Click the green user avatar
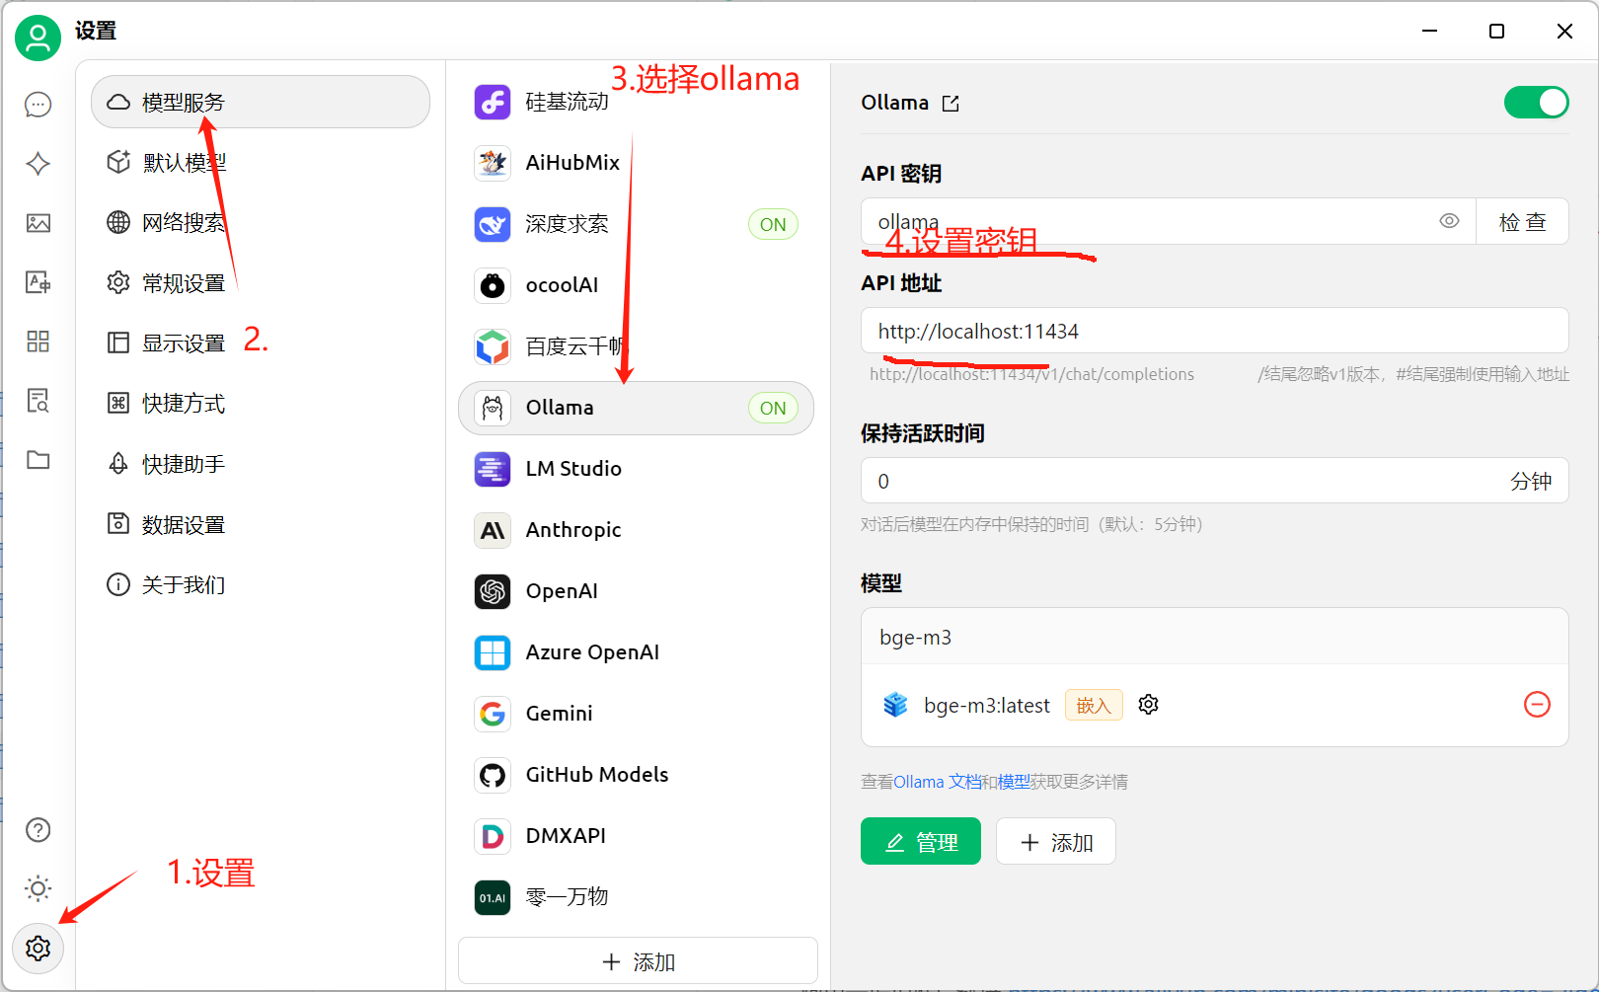Image resolution: width=1599 pixels, height=992 pixels. coord(38,38)
